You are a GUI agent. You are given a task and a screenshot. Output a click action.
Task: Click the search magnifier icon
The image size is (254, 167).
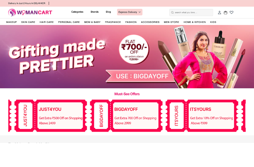[172, 12]
